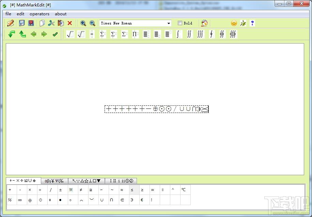Insert a double integral template
The height and width of the screenshot is (217, 312).
point(189,34)
